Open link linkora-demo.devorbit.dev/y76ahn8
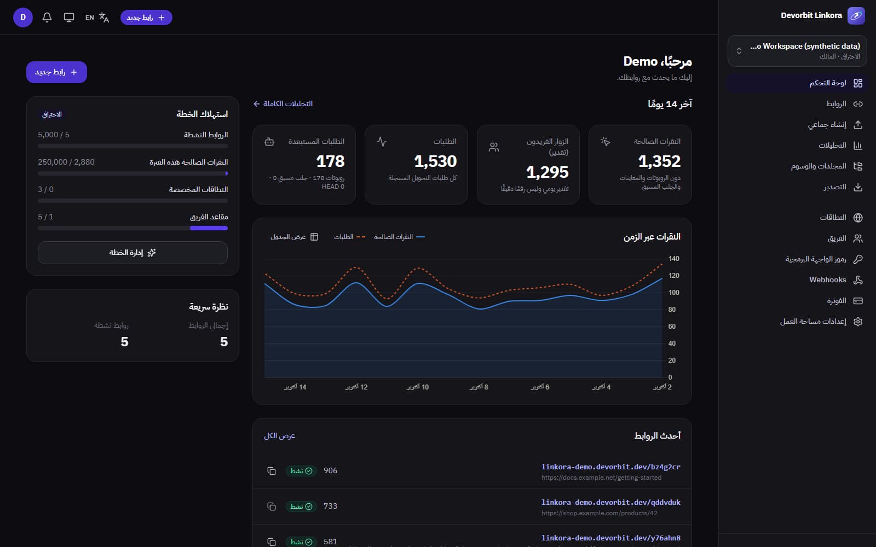Image resolution: width=876 pixels, height=547 pixels. (x=610, y=538)
